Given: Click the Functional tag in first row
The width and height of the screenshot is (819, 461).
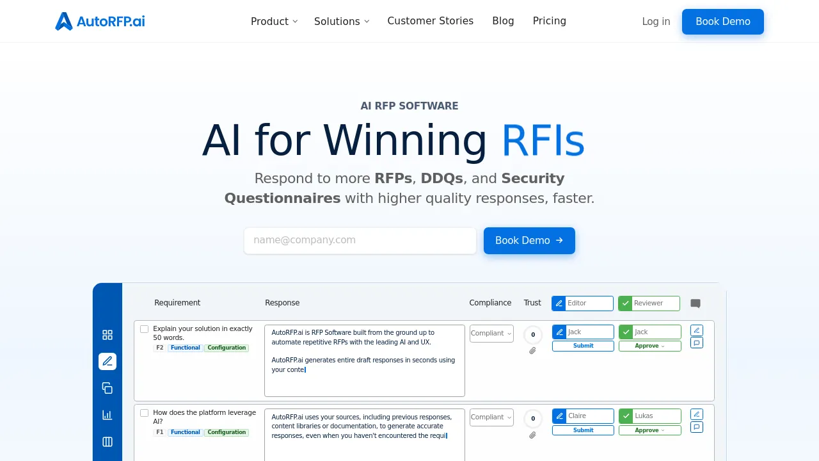Looking at the screenshot, I should 186,348.
